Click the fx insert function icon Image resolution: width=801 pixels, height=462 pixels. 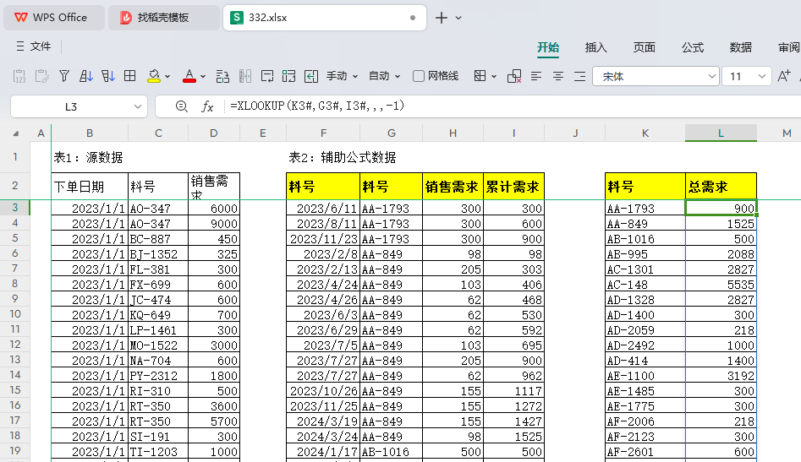207,106
